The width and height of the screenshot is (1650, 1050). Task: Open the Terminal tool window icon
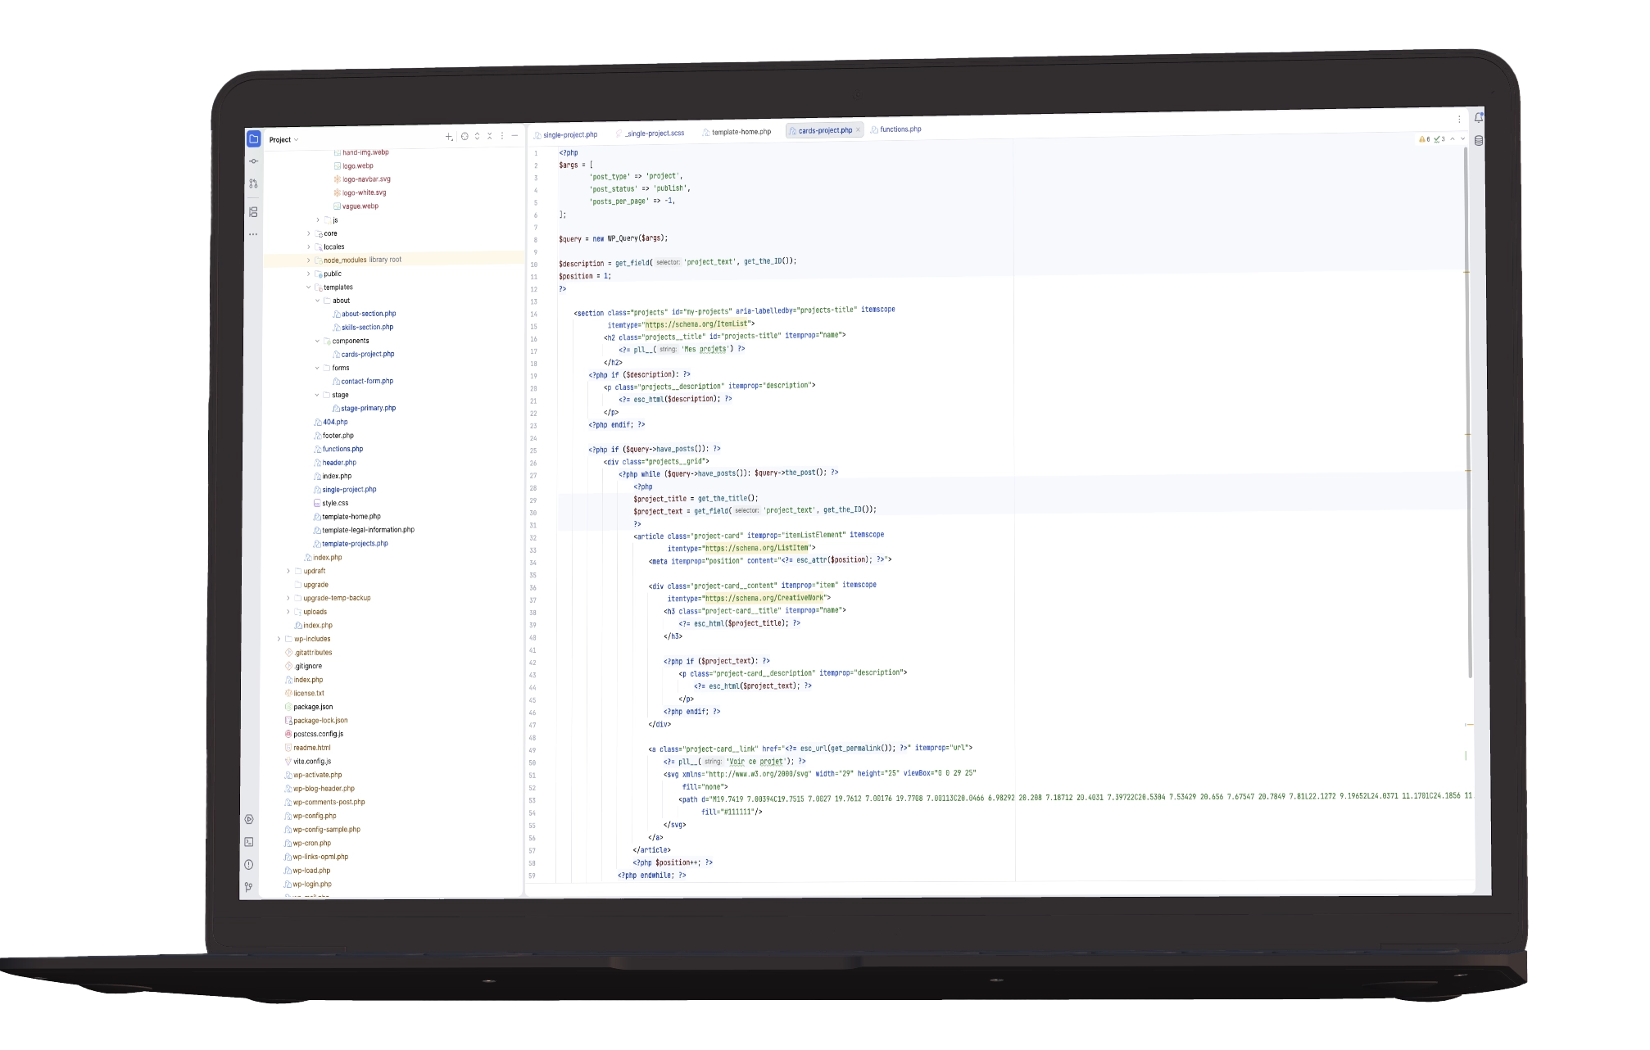tap(249, 842)
